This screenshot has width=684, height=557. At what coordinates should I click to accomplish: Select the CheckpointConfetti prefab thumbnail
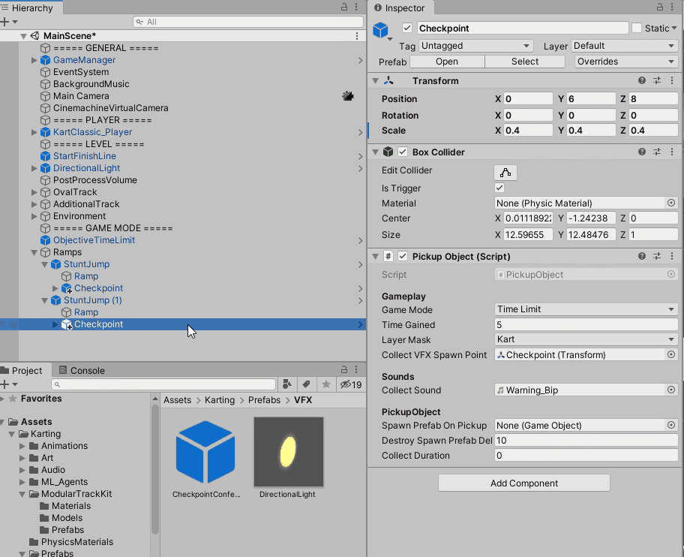(x=205, y=452)
